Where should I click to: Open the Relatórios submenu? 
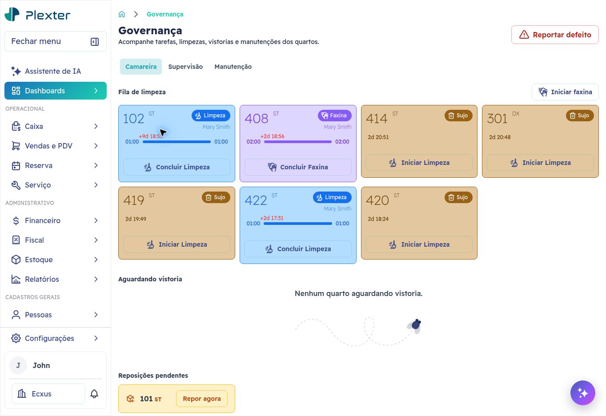click(x=56, y=279)
